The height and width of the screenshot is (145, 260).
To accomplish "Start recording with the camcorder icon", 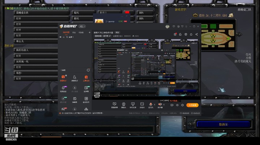I will click(172, 105).
